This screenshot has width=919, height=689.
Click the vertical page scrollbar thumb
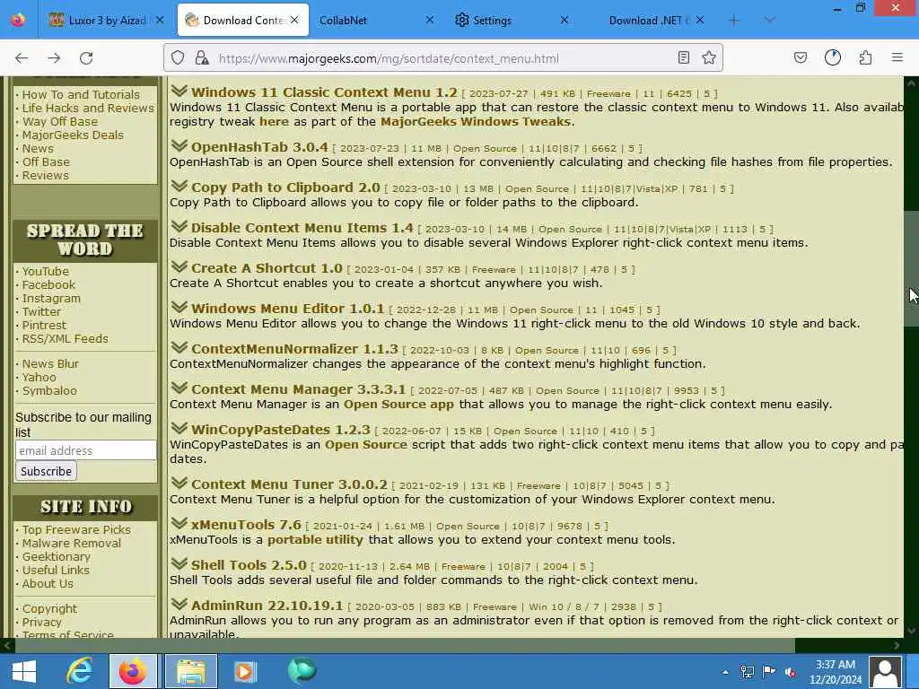coord(911,268)
